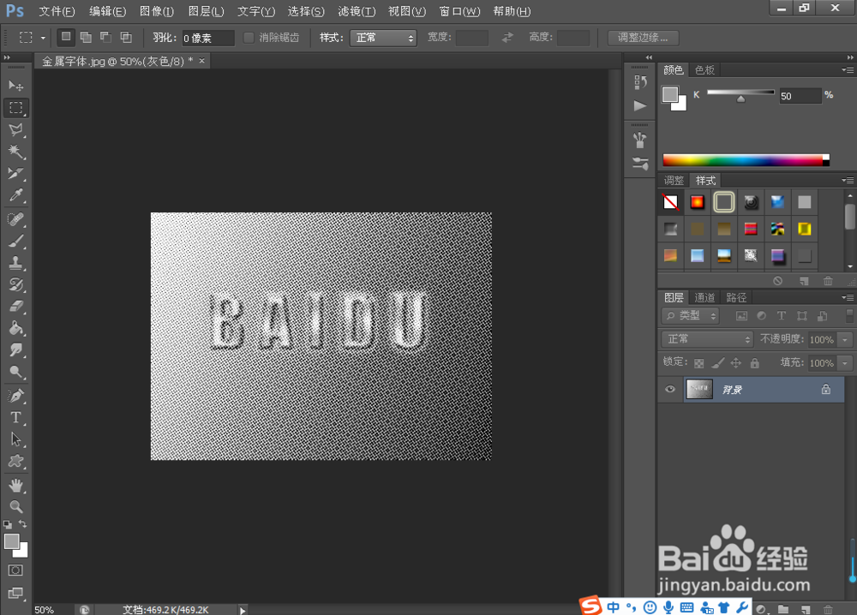
Task: Swap foreground and background colors
Action: (23, 524)
